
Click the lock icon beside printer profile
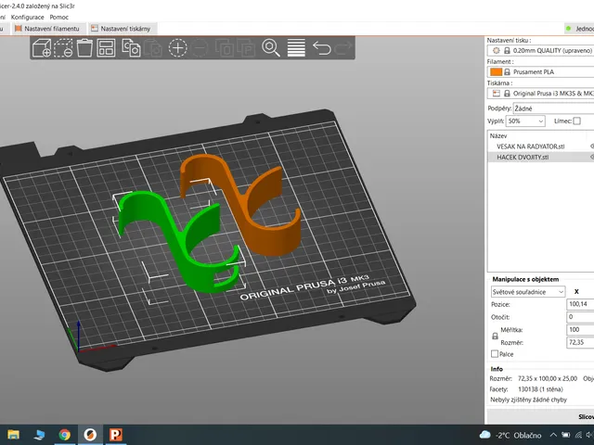coord(507,94)
